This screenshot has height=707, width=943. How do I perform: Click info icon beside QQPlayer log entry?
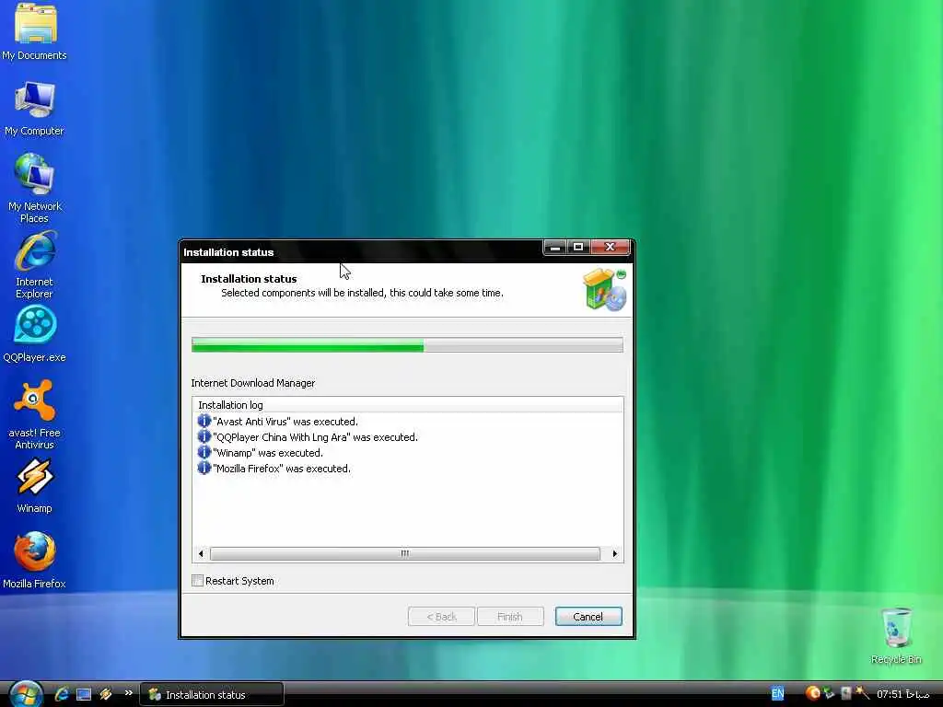click(x=204, y=436)
